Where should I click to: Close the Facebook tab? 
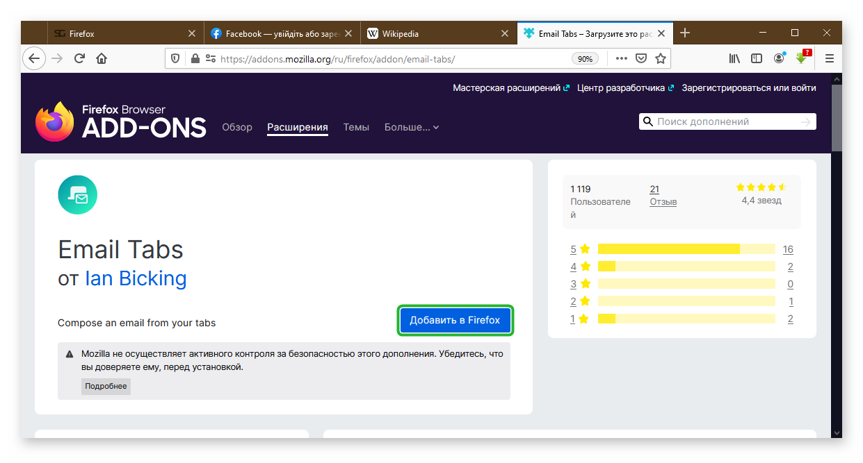coord(348,33)
